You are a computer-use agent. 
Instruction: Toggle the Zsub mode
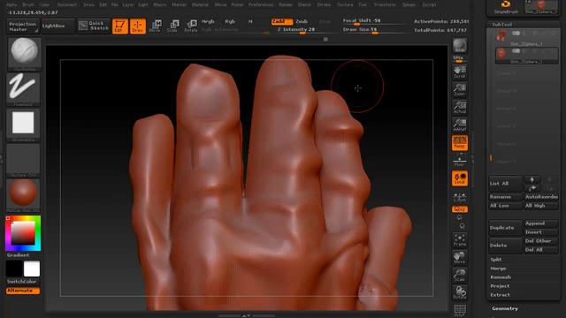click(x=302, y=21)
